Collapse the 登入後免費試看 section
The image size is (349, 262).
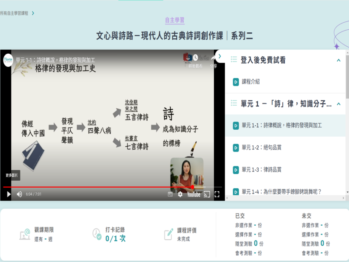(339, 60)
